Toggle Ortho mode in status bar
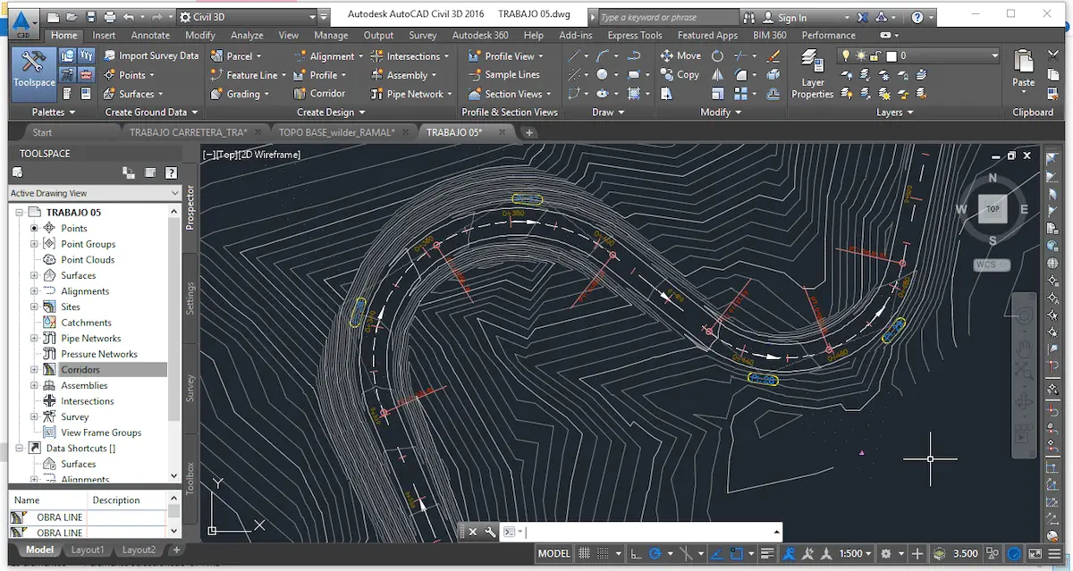The height and width of the screenshot is (571, 1073). click(x=635, y=553)
